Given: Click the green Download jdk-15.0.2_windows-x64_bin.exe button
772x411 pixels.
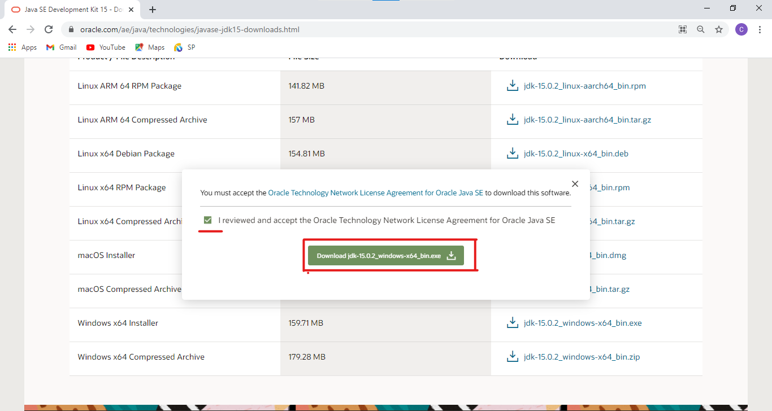Looking at the screenshot, I should coord(386,256).
